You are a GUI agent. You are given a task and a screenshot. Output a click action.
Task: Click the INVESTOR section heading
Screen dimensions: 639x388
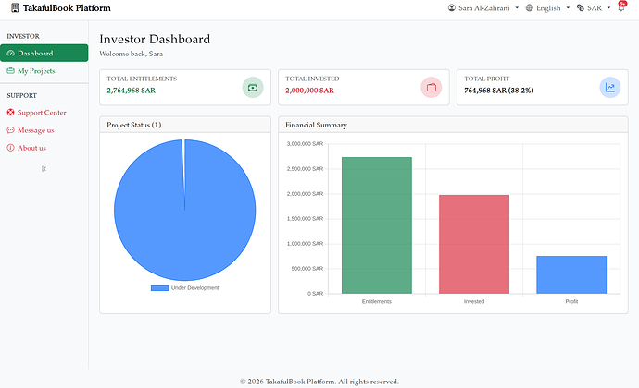point(23,36)
